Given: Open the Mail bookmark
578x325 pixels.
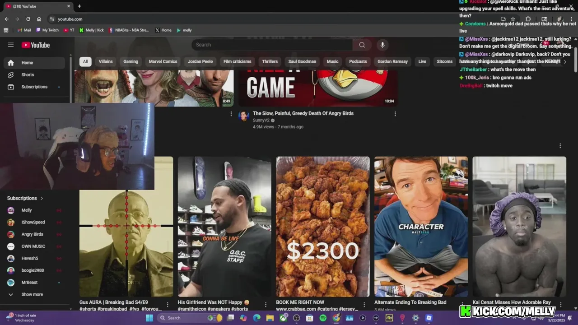Looking at the screenshot, I should click(24, 30).
